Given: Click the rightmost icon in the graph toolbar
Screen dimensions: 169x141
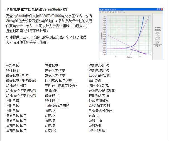Looking at the screenshot, I should 124,12.
